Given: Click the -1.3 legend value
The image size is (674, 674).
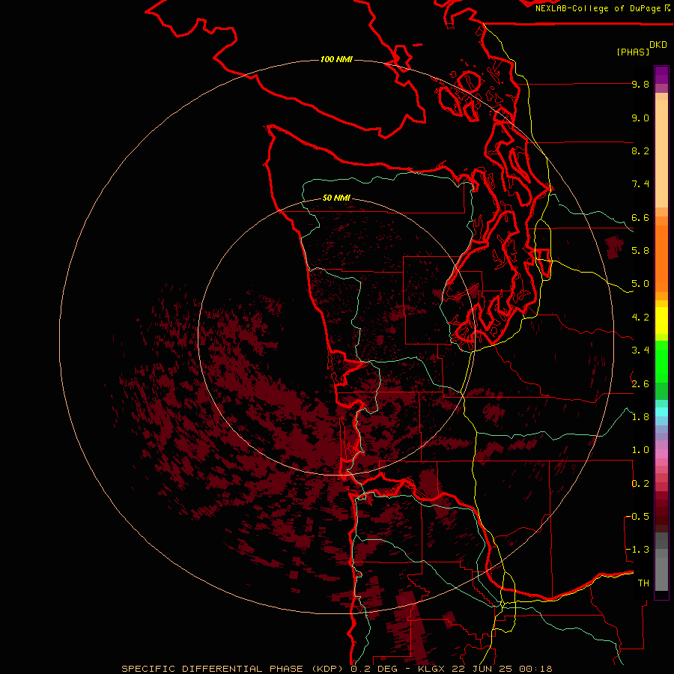Looking at the screenshot, I should tap(637, 550).
